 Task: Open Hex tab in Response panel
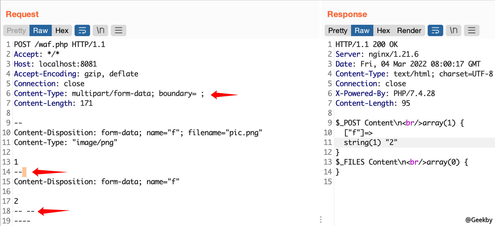(383, 30)
